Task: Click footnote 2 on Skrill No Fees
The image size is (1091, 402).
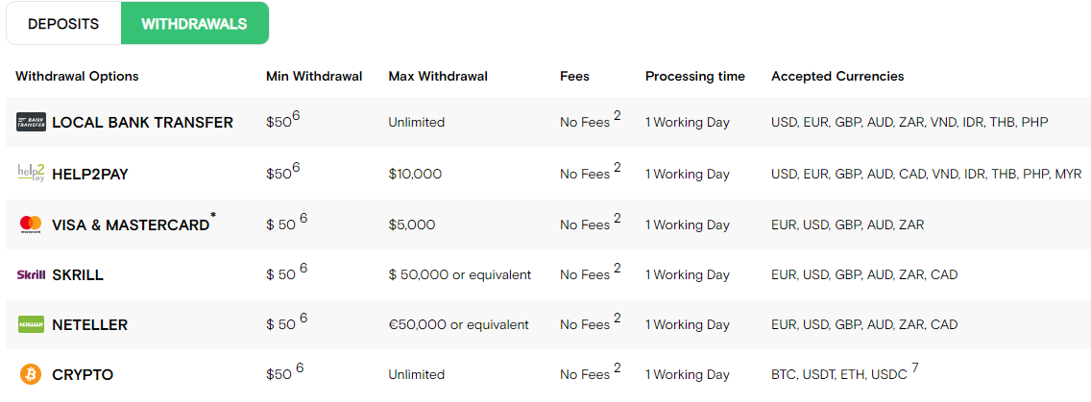Action: point(618,268)
